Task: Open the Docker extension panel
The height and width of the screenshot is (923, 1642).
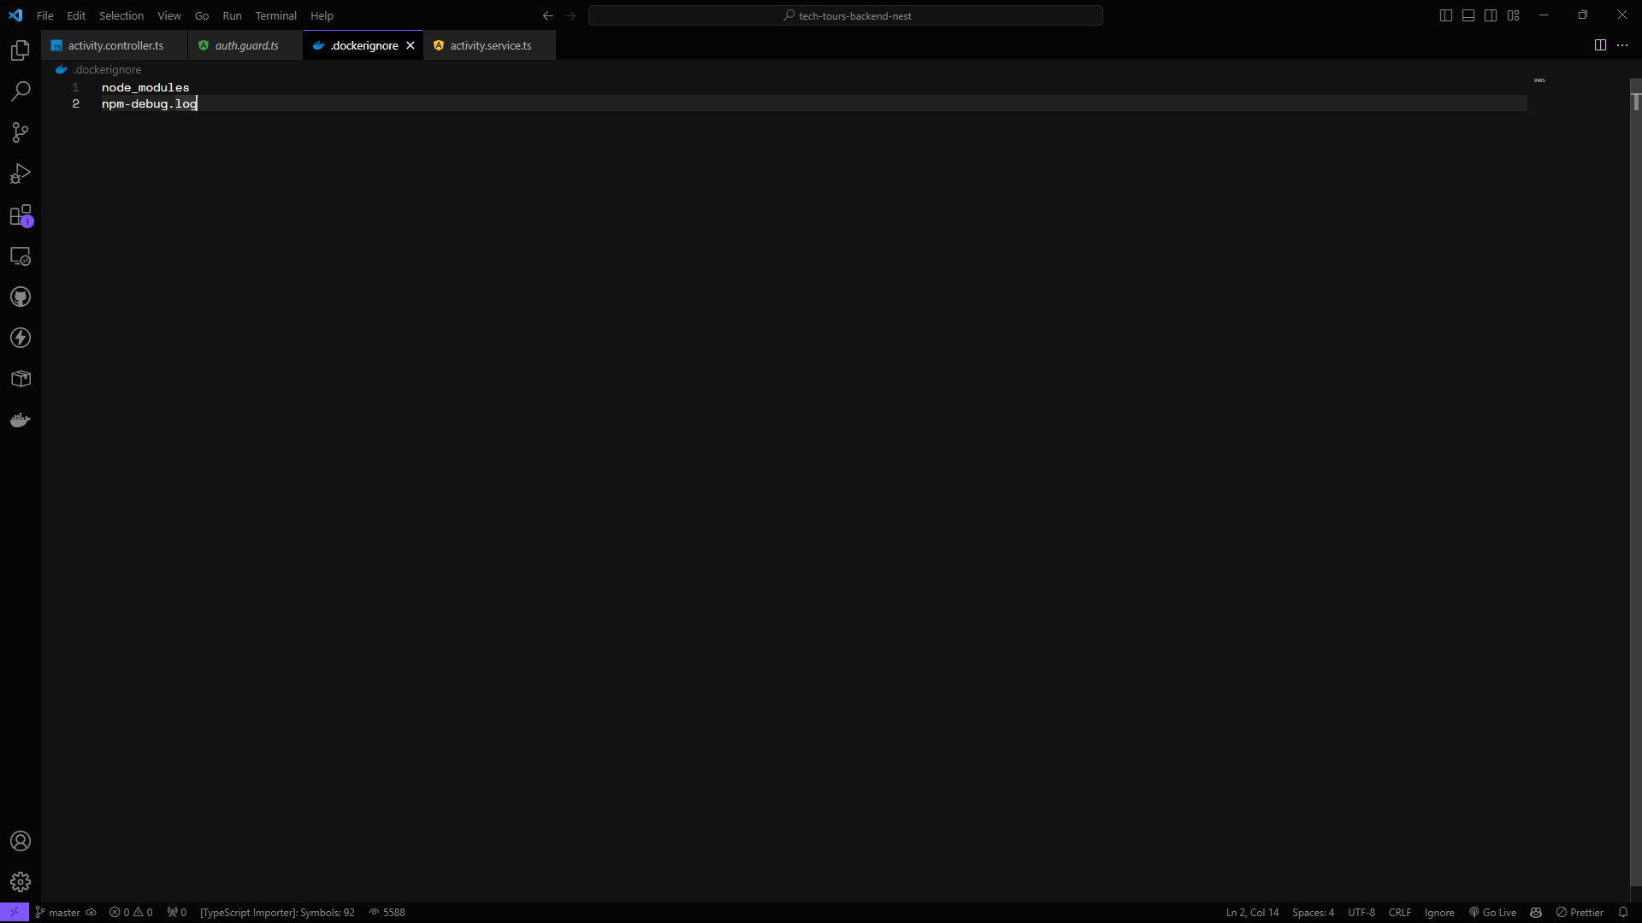Action: pos(20,420)
